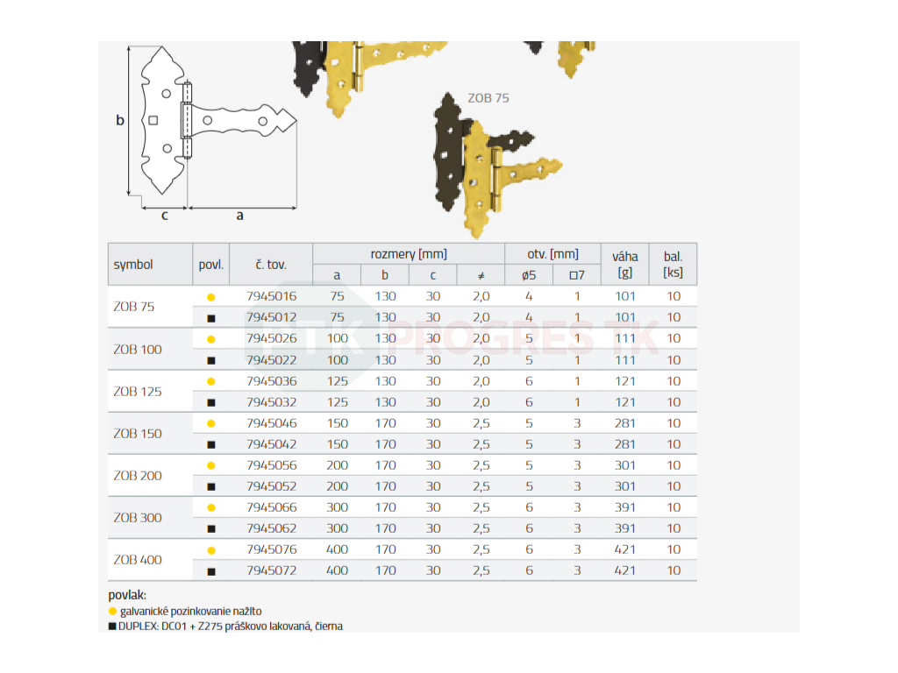The height and width of the screenshot is (673, 898).
Task: Click the thickness ≠ column header
Action: pos(481,276)
